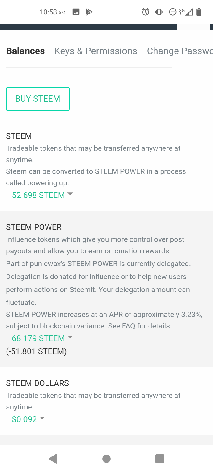Tap the do-not-disturb status icon

(x=173, y=12)
